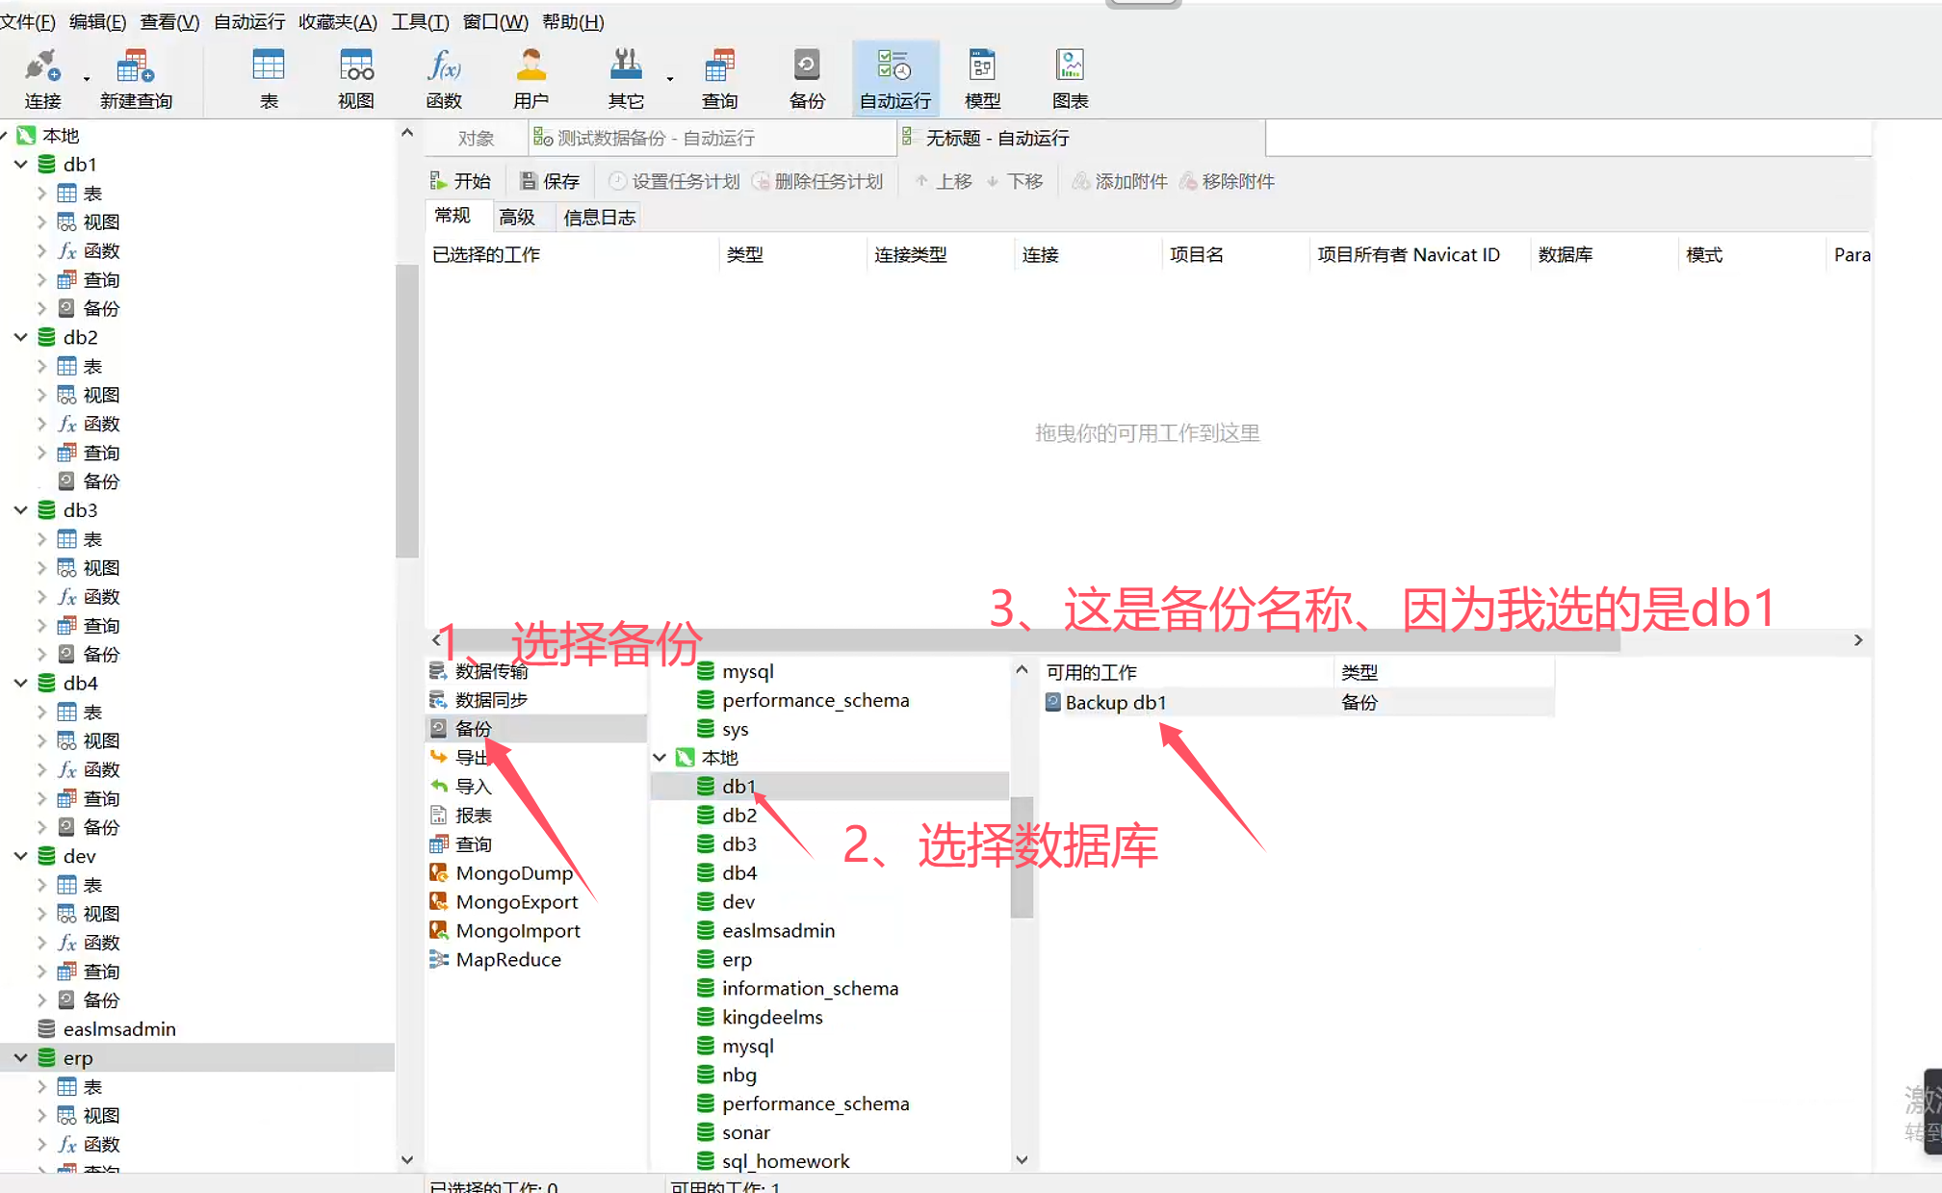Image resolution: width=1942 pixels, height=1193 pixels.
Task: Collapse db4 node in connection tree
Action: pyautogui.click(x=20, y=683)
